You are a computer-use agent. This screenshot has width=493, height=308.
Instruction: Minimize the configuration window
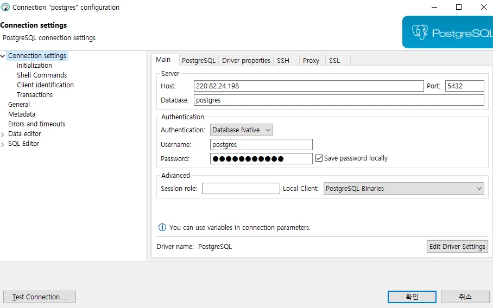(x=434, y=7)
